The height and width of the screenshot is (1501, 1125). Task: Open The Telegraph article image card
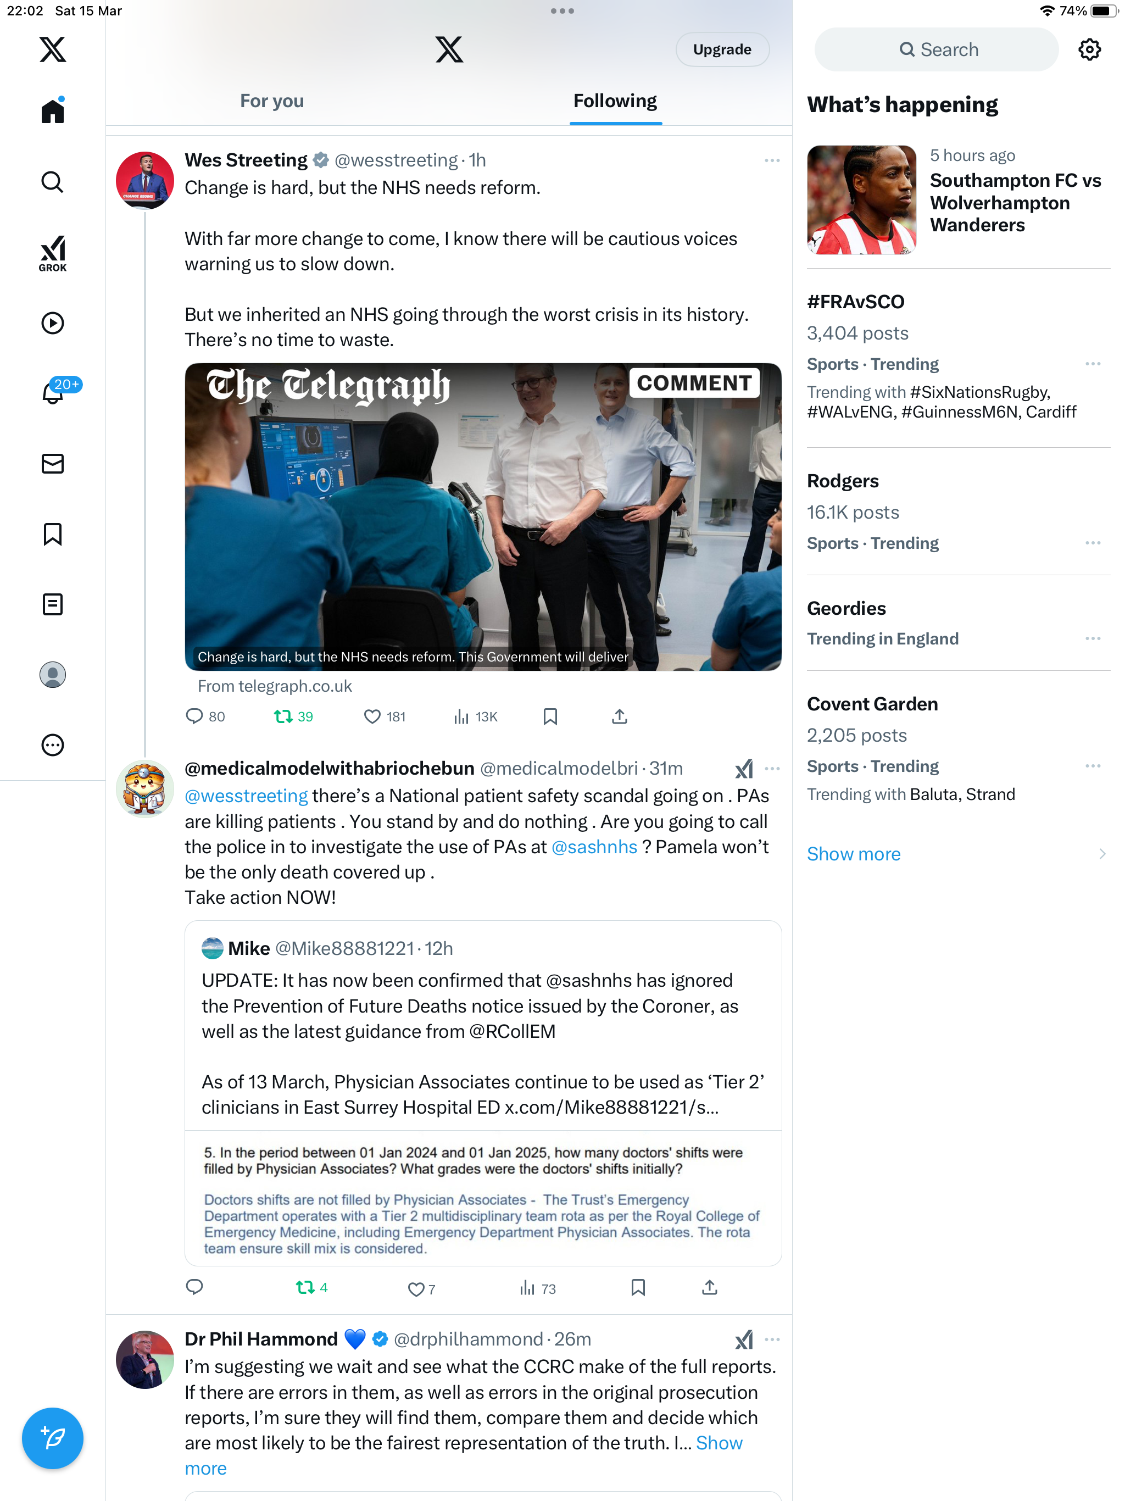pyautogui.click(x=482, y=517)
